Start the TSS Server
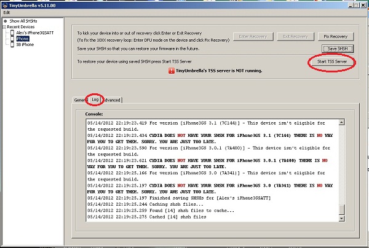The height and width of the screenshot is (248, 369). pyautogui.click(x=332, y=61)
